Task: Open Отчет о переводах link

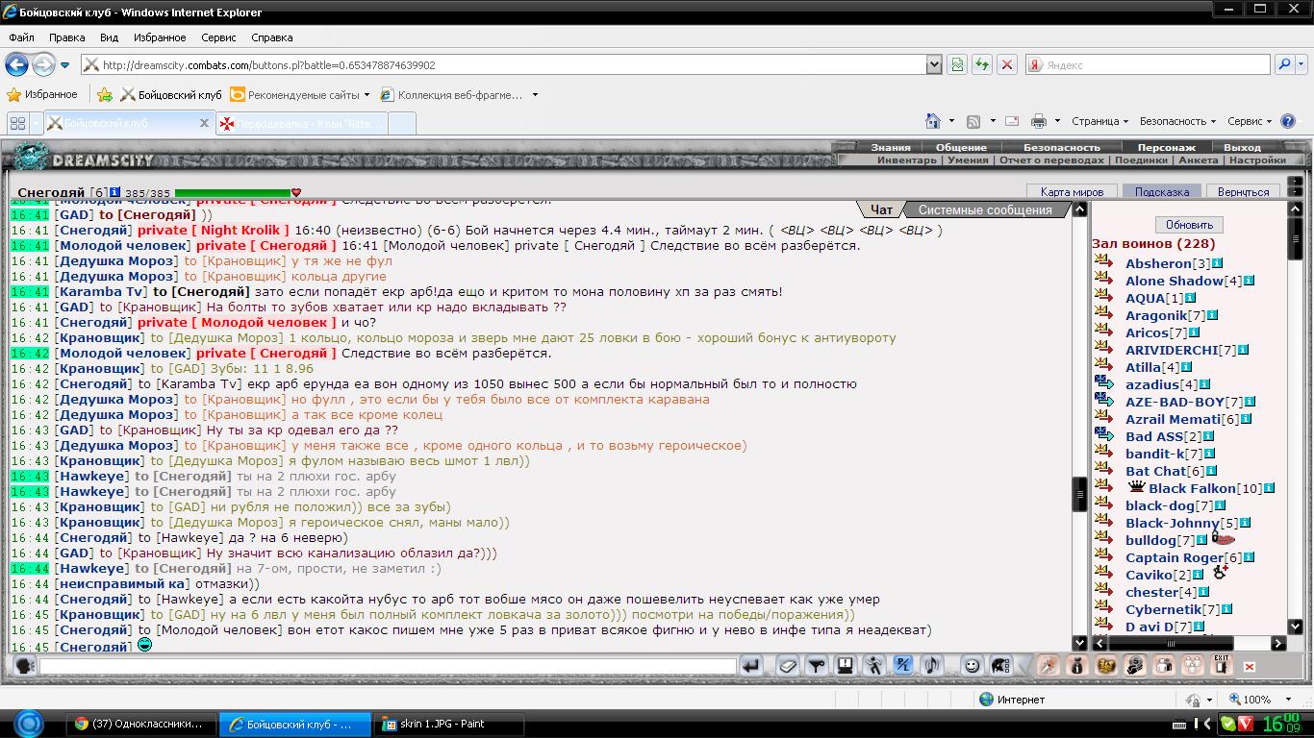Action: [1051, 160]
